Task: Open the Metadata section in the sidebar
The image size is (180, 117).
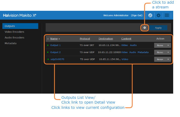Action: (10, 43)
